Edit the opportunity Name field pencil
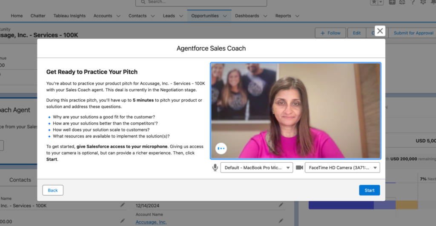Viewport: 436px width, 226px height. pos(122,205)
